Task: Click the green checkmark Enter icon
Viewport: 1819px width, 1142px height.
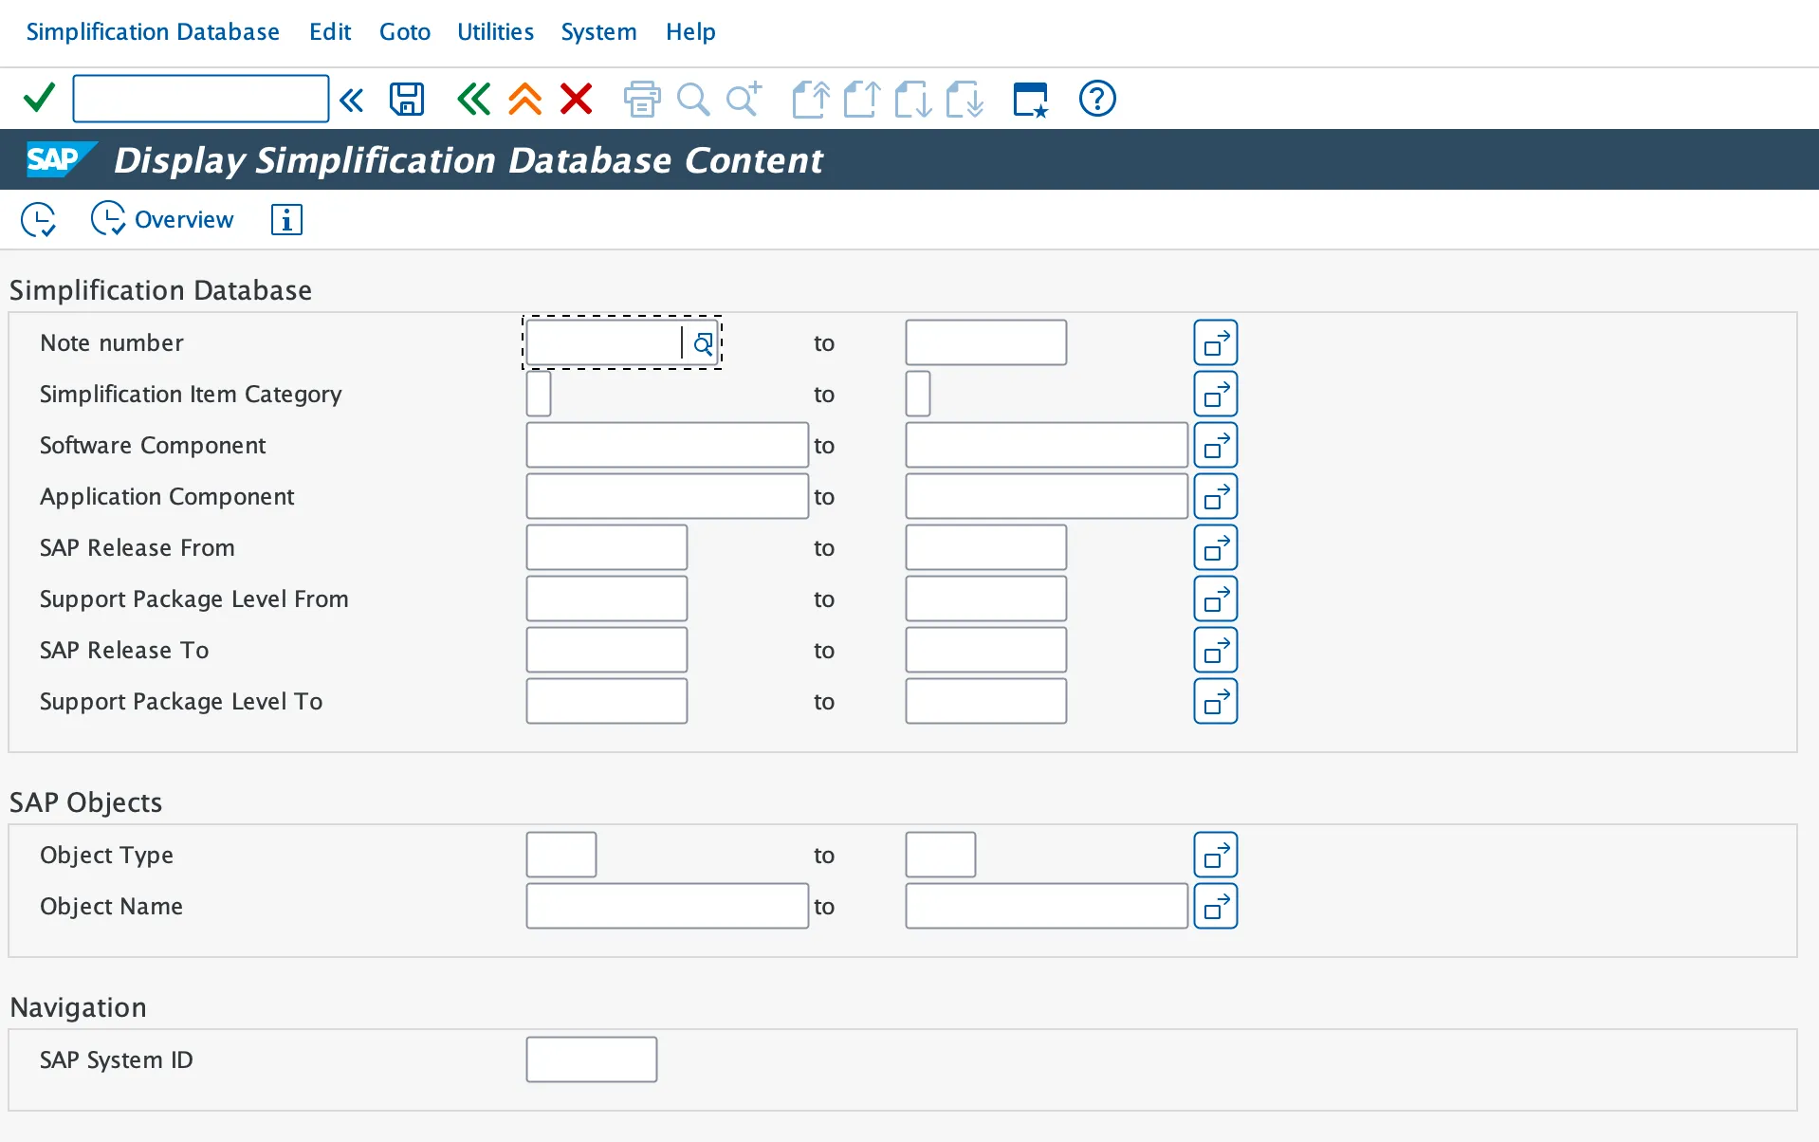Action: click(39, 99)
